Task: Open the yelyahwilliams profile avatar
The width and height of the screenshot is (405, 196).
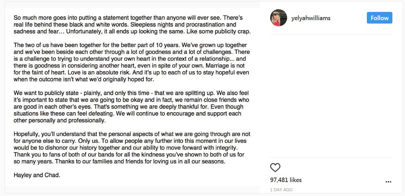Action: (x=278, y=18)
